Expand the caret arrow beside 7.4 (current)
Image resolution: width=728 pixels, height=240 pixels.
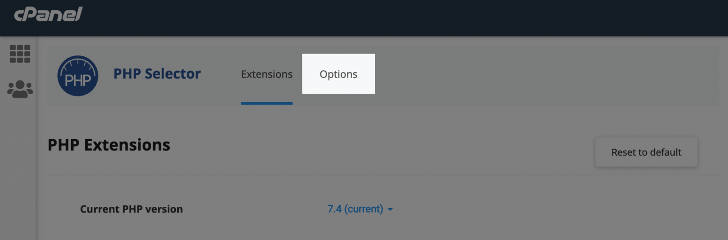pyautogui.click(x=390, y=209)
